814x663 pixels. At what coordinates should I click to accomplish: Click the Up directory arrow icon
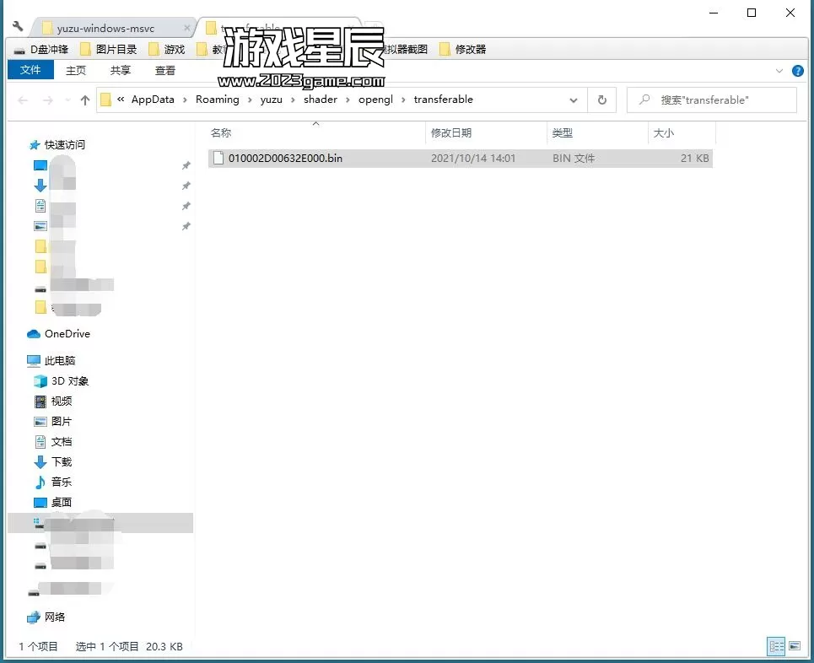(x=85, y=100)
